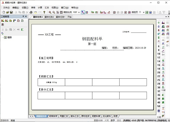Expand toolbar overflow options at far right
Screen dimensions: 170x122
pyautogui.click(x=169, y=12)
